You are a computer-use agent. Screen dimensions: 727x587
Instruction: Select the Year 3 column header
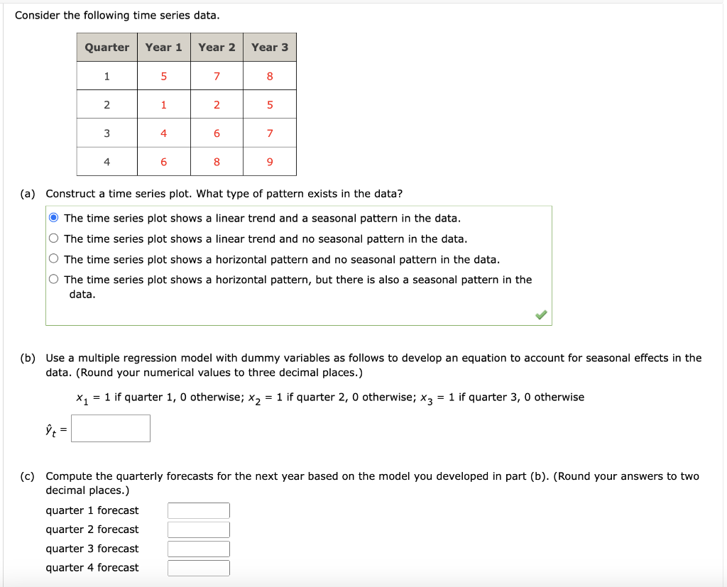pos(270,47)
